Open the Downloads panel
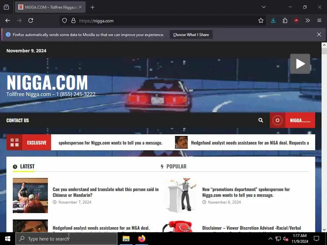The image size is (327, 245). [x=273, y=20]
